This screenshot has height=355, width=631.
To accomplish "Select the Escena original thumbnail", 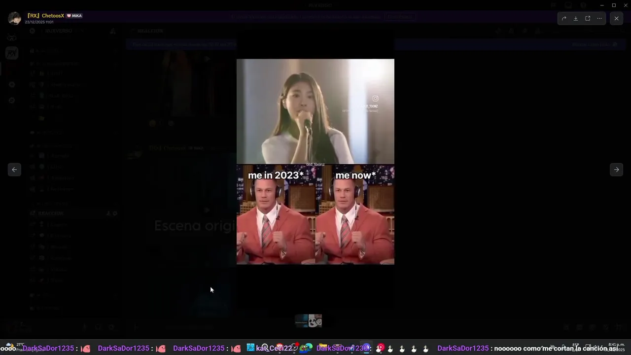I will point(301,321).
